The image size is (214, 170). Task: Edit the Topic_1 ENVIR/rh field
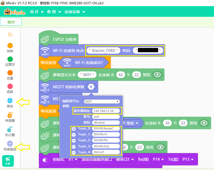(x=106, y=135)
